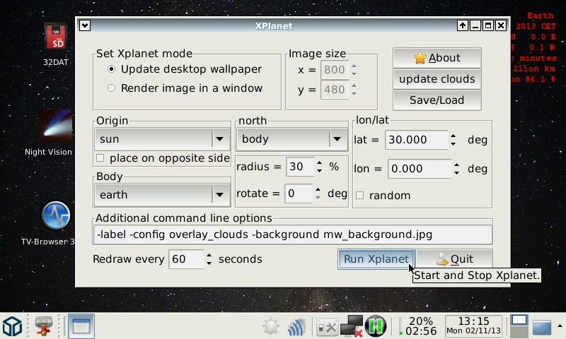Image resolution: width=566 pixels, height=339 pixels.
Task: Open the 32DAT SD card desktop icon
Action: [x=55, y=37]
